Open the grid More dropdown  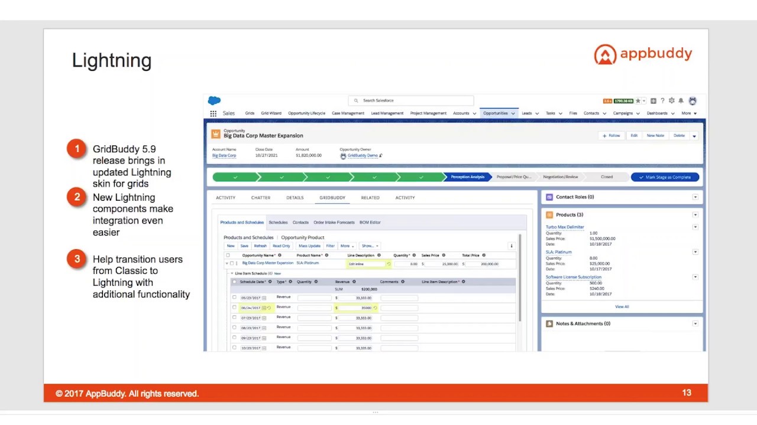tap(347, 246)
